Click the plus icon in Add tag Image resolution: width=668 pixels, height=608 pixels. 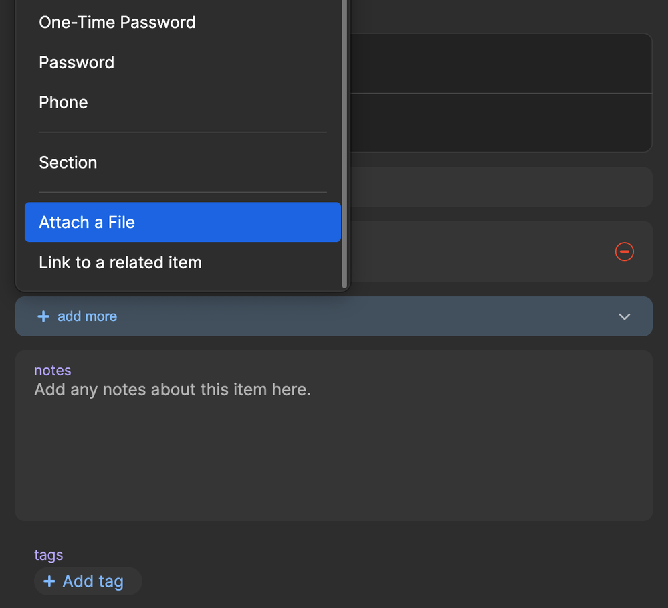point(49,581)
